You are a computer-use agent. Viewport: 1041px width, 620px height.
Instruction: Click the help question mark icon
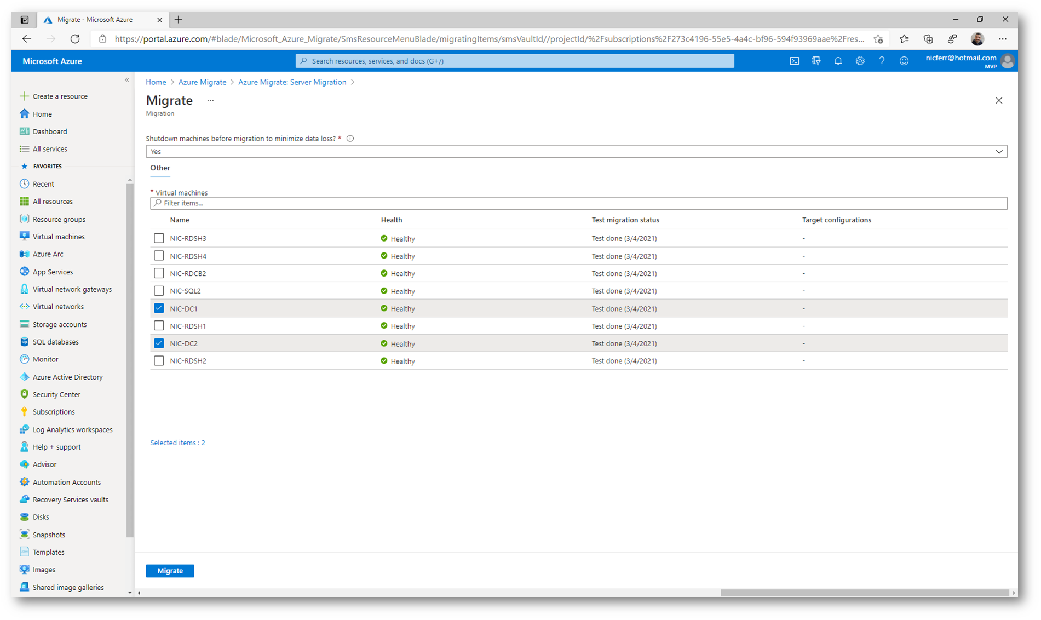coord(882,61)
